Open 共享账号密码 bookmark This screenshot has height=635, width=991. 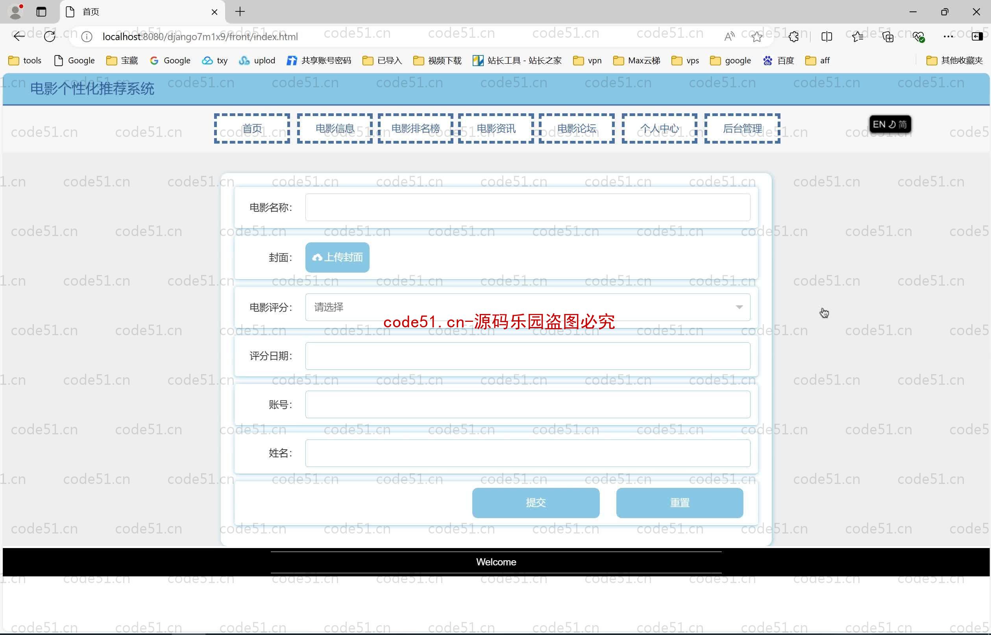coord(319,61)
